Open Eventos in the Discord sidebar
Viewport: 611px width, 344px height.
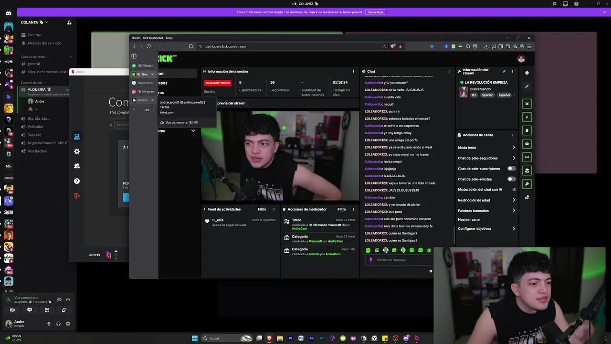coord(34,35)
